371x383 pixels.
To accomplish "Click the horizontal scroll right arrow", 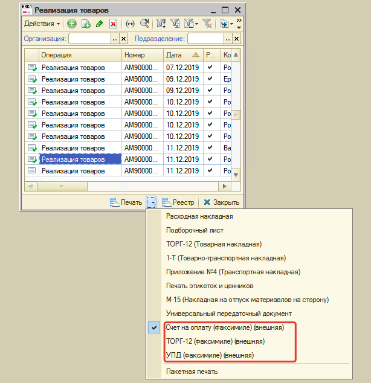I will 225,187.
